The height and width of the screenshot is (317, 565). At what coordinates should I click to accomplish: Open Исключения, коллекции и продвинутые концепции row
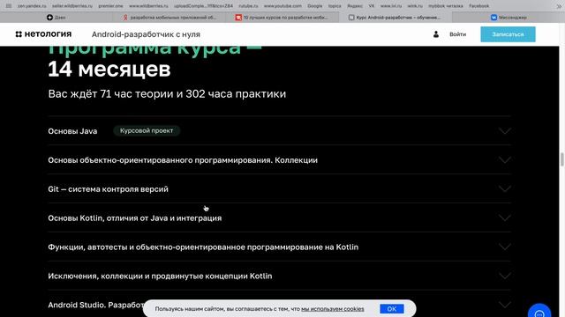pyautogui.click(x=279, y=276)
